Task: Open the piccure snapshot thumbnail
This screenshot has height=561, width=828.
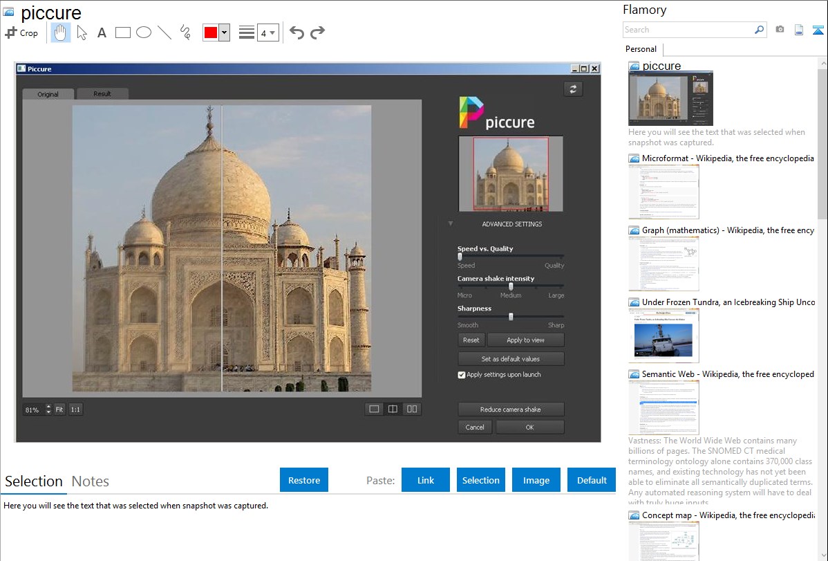Action: pyautogui.click(x=670, y=98)
